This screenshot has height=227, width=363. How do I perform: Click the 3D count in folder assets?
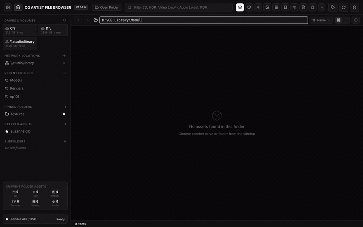pyautogui.click(x=15, y=194)
